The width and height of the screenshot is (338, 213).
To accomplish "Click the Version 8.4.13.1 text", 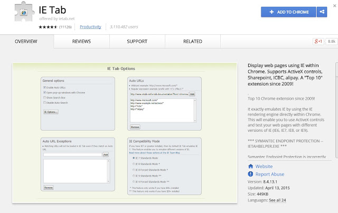I will pyautogui.click(x=262, y=181).
